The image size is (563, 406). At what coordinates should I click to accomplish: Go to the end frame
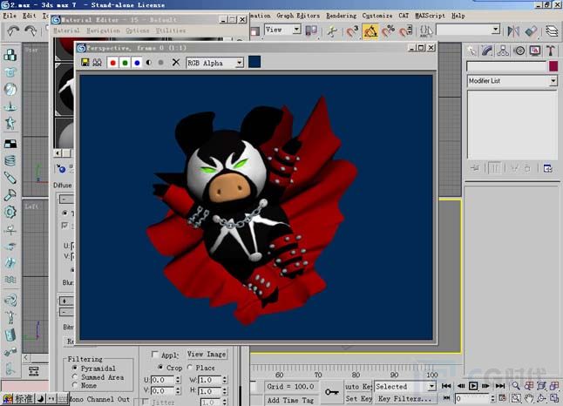click(x=499, y=386)
